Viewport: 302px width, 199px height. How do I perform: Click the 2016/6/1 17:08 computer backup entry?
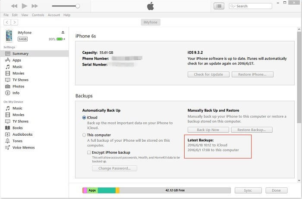pyautogui.click(x=213, y=150)
